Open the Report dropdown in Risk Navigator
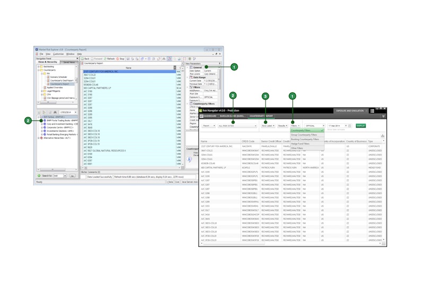The image size is (424, 281). 208,126
